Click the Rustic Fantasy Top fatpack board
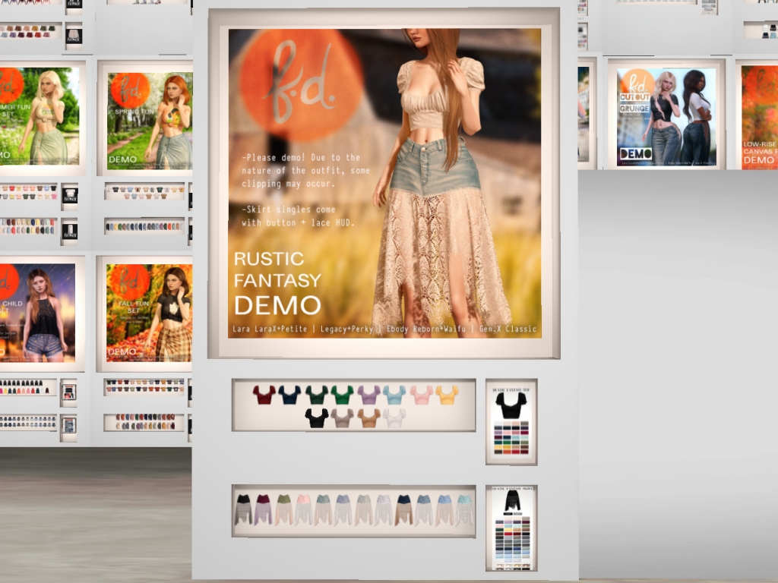 pos(511,421)
